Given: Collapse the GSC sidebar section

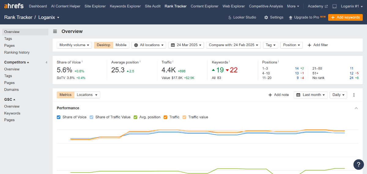Looking at the screenshot, I should 10,100.
